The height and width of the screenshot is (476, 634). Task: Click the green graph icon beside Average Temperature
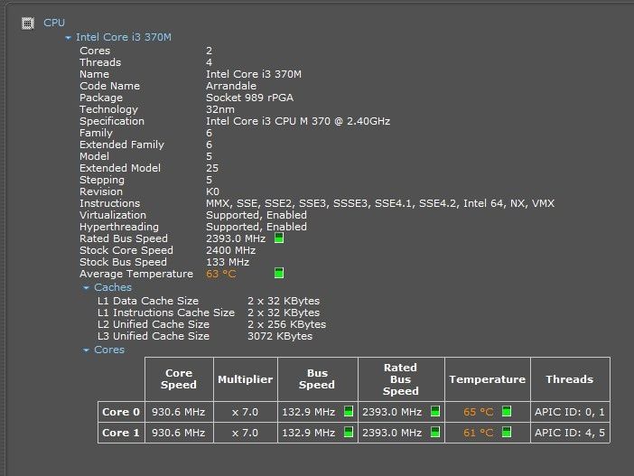coord(279,273)
